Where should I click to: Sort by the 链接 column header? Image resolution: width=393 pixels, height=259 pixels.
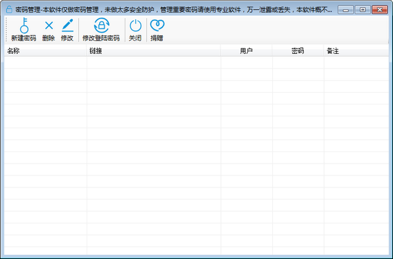(154, 51)
